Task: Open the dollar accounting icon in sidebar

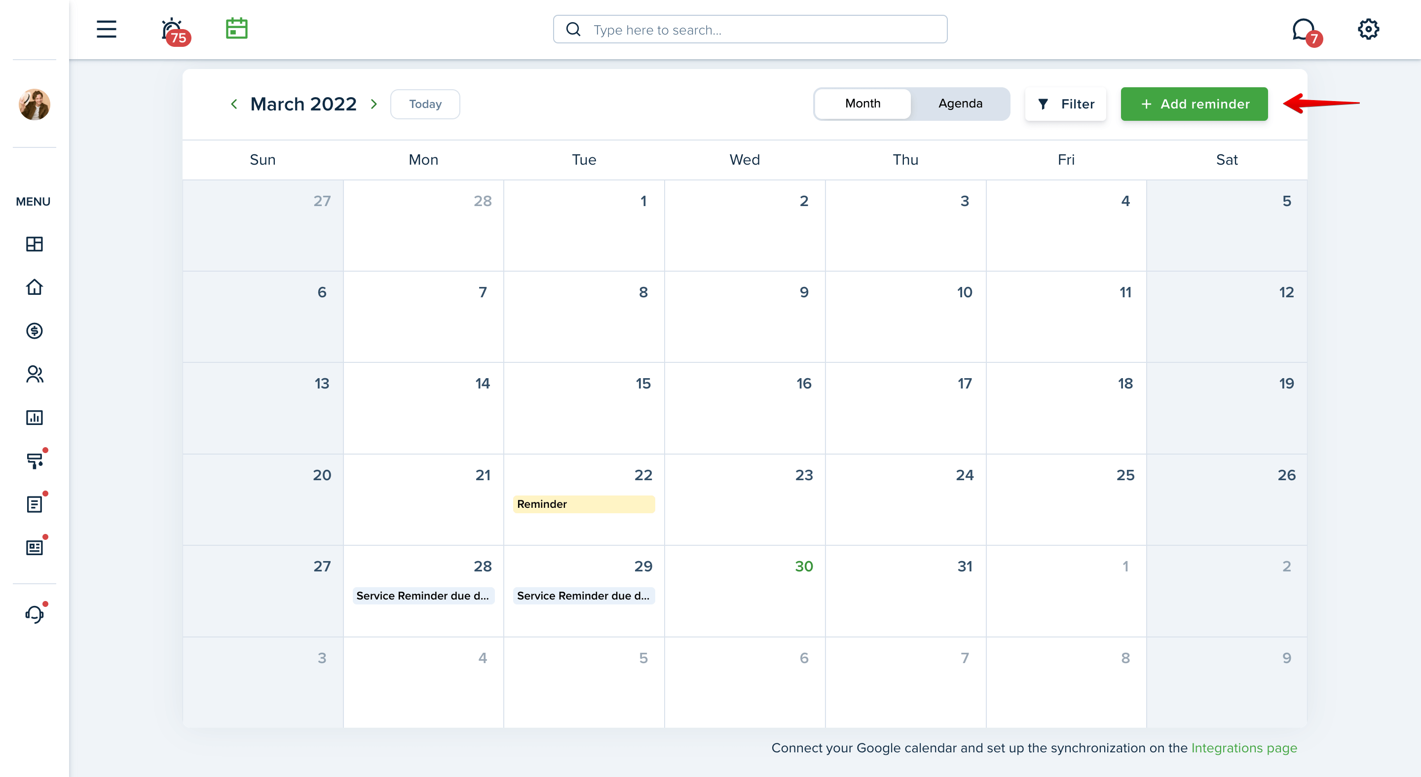Action: tap(34, 331)
